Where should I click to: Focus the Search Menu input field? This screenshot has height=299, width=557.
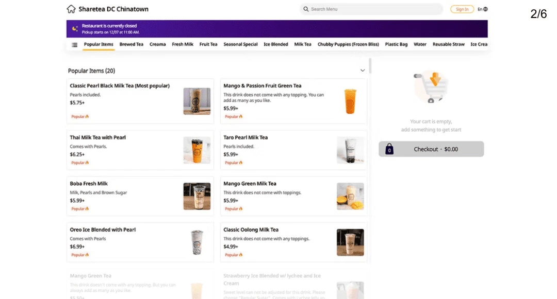coord(371,9)
